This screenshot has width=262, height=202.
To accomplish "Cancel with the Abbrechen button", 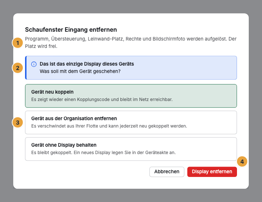I will coord(167,172).
